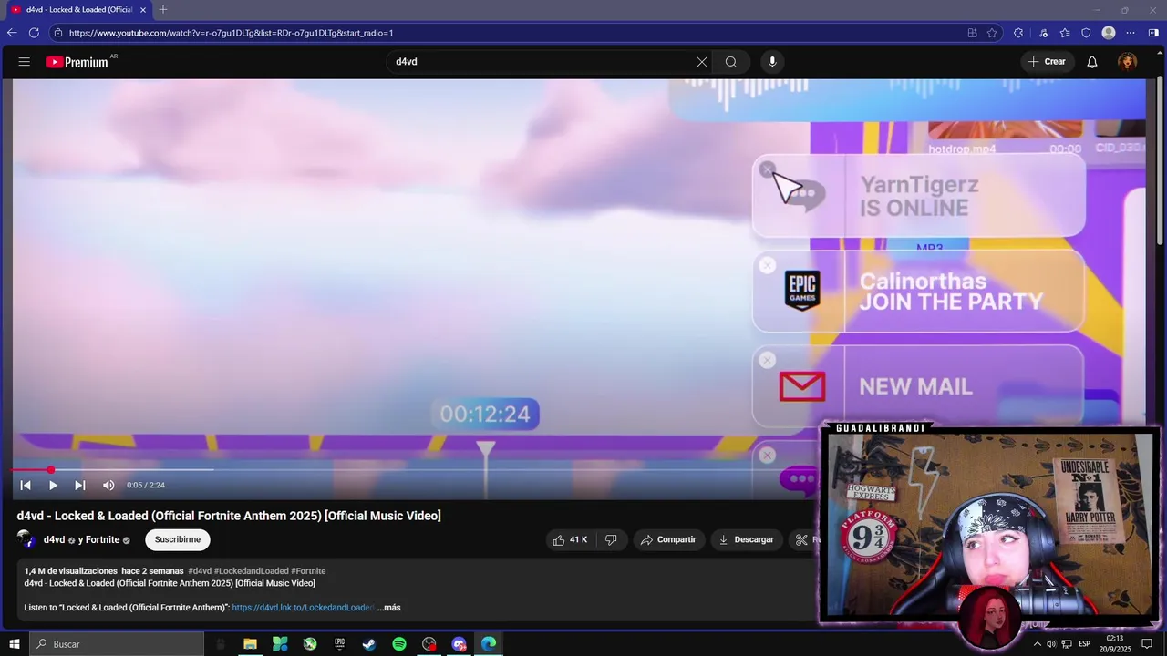Open the #Fortnite hashtag
Viewport: 1167px width, 656px height.
tap(308, 571)
